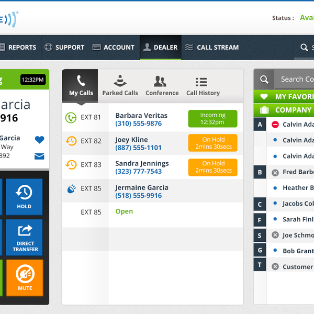Dial Joey Kline's number (887) 555-1101
This screenshot has height=314, width=314.
pyautogui.click(x=138, y=148)
